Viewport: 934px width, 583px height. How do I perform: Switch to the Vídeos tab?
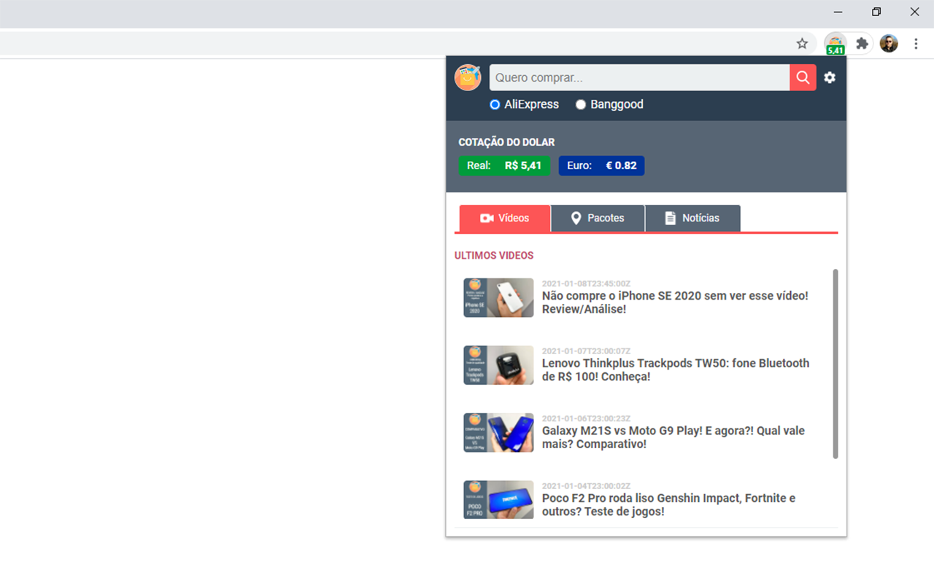505,218
